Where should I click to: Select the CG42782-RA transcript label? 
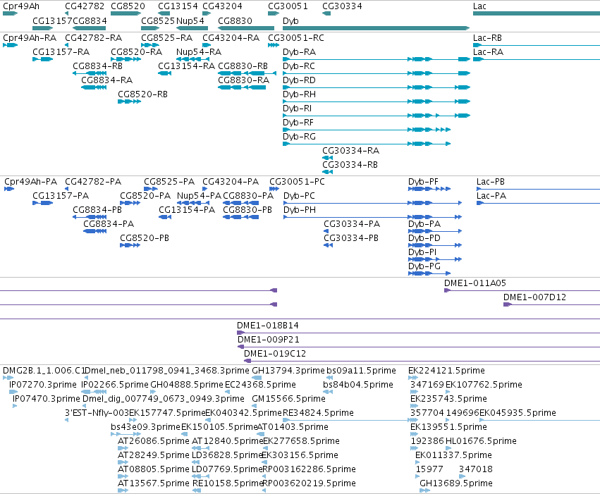click(93, 38)
